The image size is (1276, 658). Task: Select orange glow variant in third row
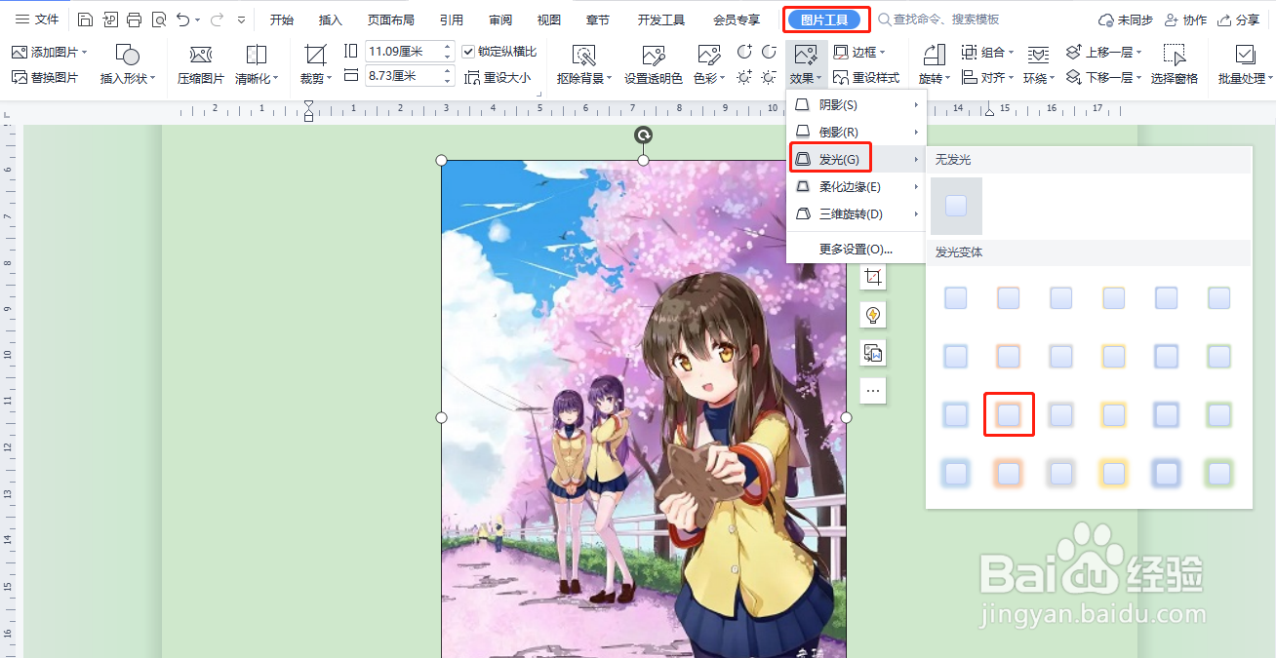1009,415
